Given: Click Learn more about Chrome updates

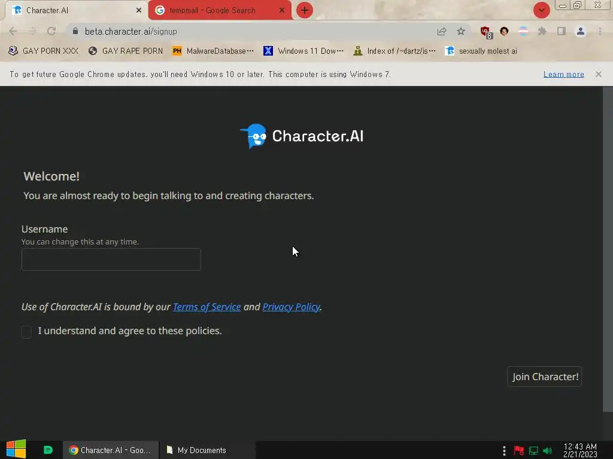Looking at the screenshot, I should tap(564, 74).
